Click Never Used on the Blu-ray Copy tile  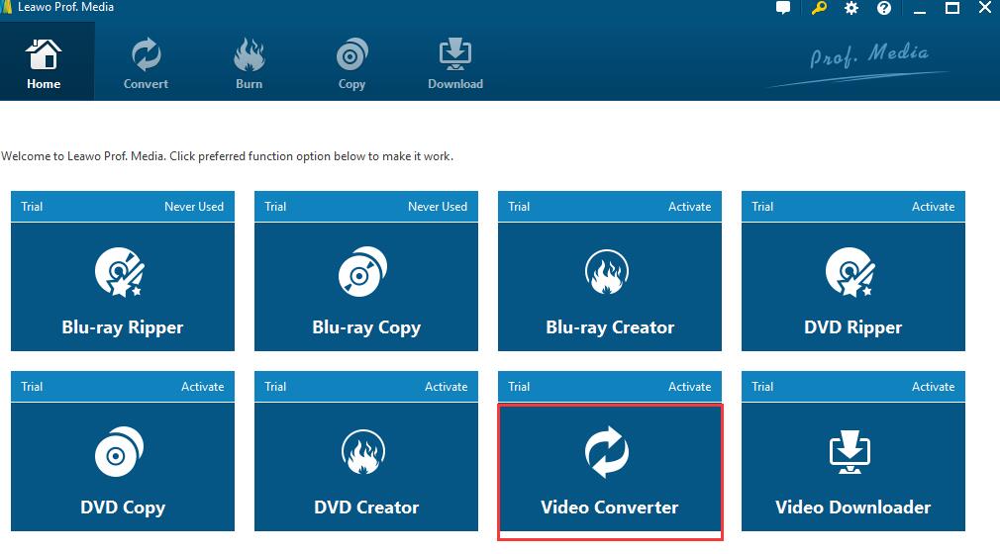[x=438, y=207]
